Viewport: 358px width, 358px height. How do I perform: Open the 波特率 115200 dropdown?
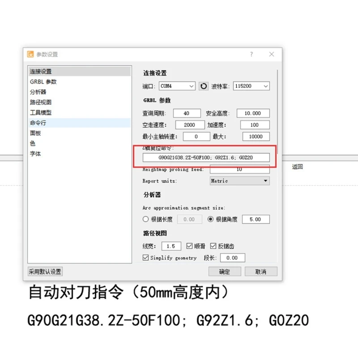tap(251, 86)
